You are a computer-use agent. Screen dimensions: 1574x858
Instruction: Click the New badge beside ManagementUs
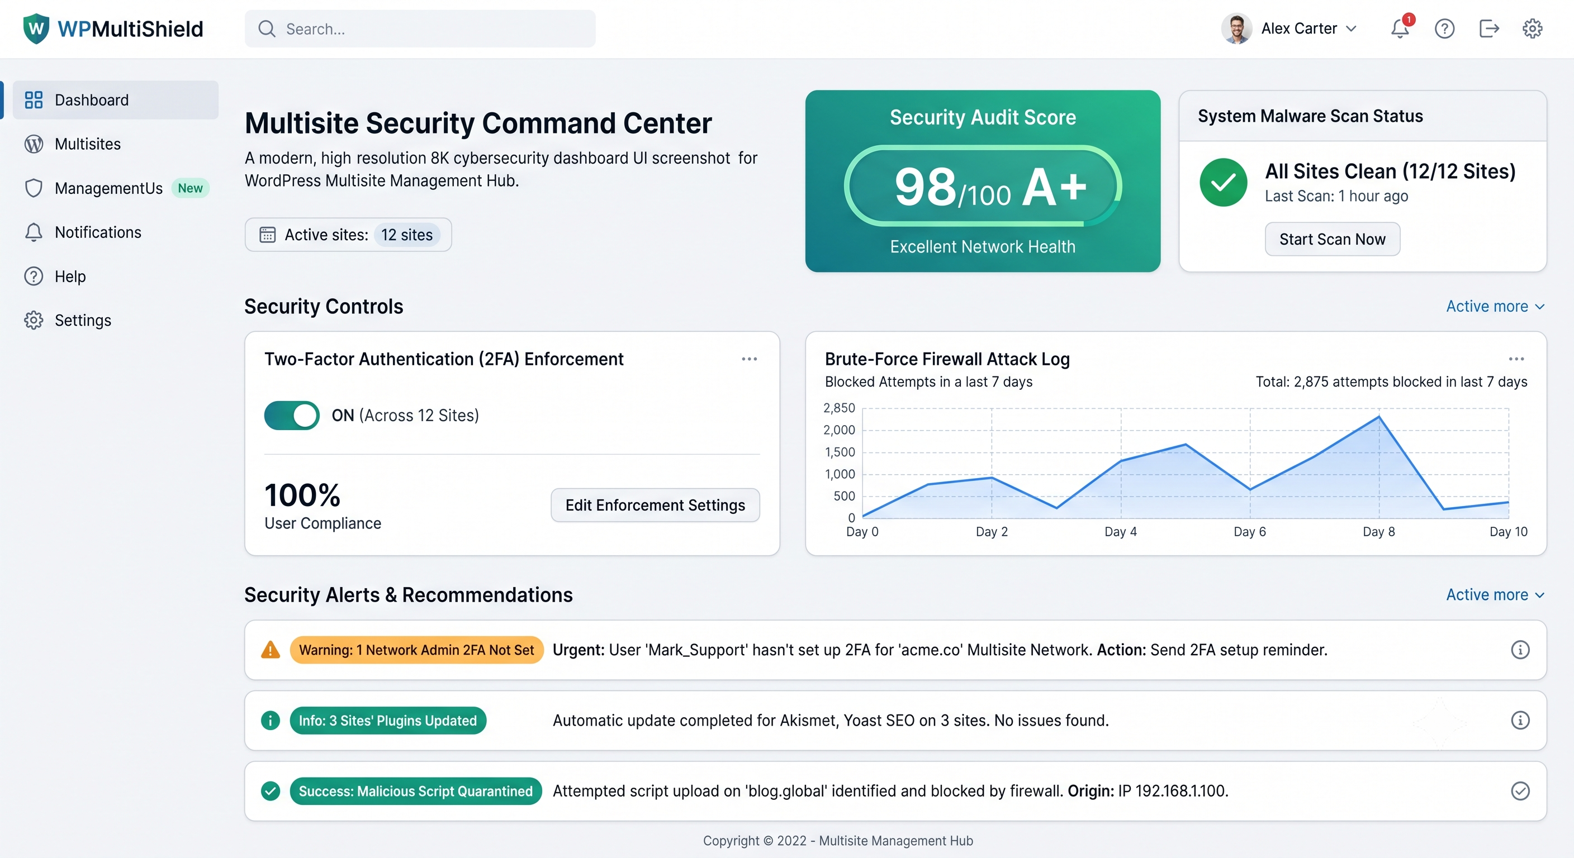tap(190, 188)
